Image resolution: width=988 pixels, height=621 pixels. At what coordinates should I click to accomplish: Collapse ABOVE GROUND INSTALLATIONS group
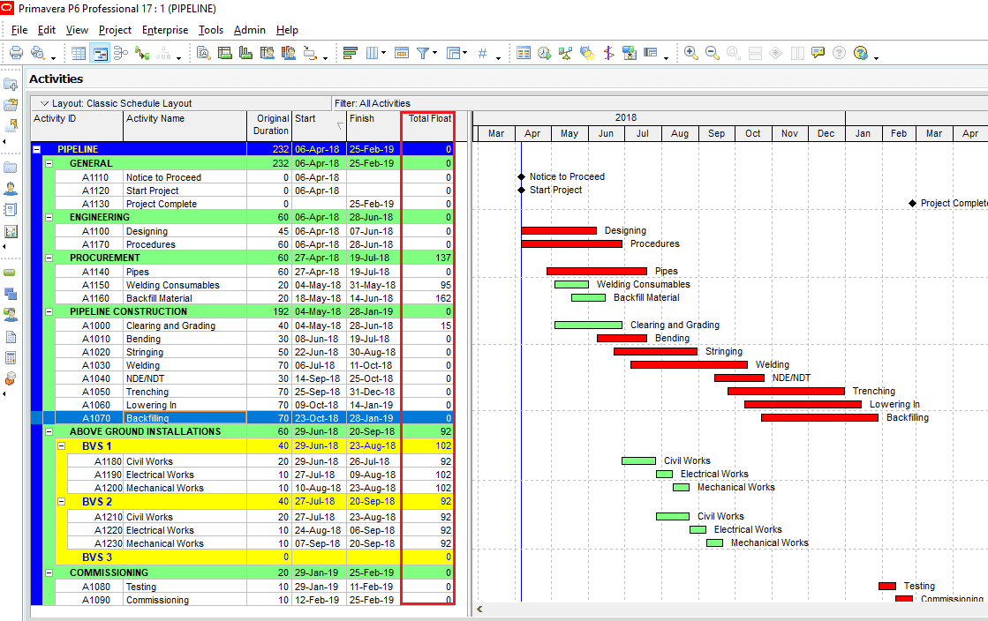tap(49, 431)
